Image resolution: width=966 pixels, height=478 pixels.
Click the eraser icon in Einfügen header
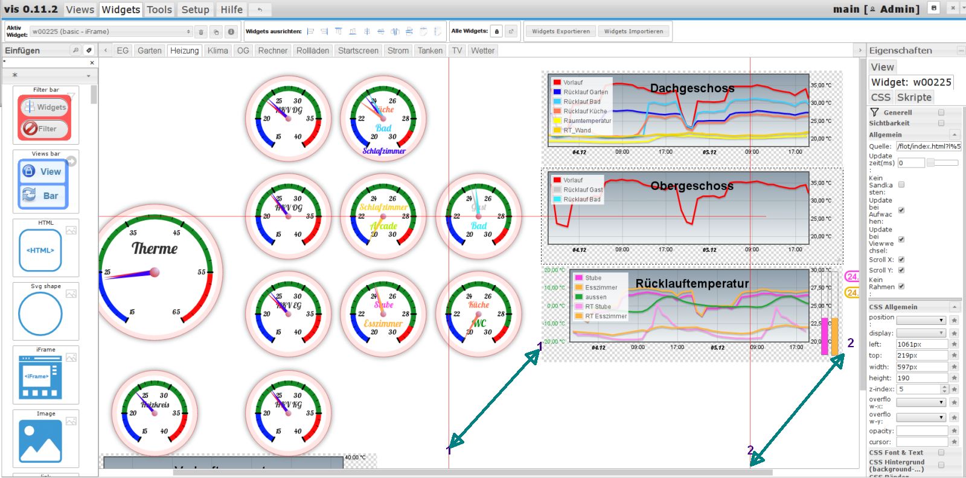tap(89, 51)
